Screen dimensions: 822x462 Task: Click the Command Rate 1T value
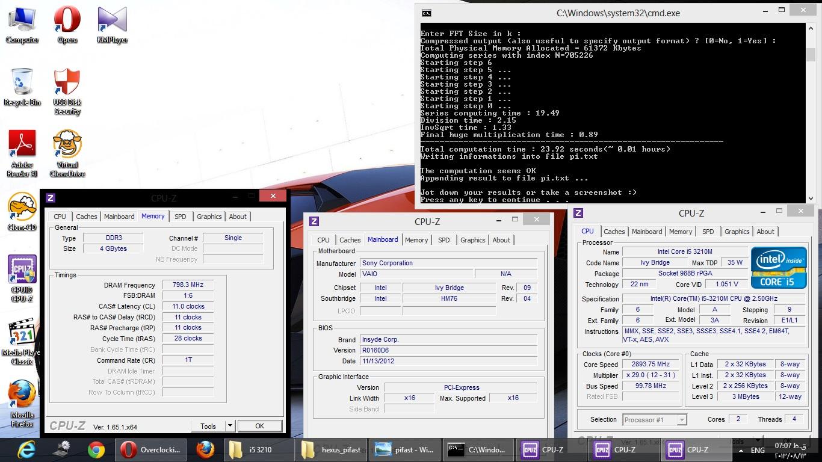pos(188,360)
